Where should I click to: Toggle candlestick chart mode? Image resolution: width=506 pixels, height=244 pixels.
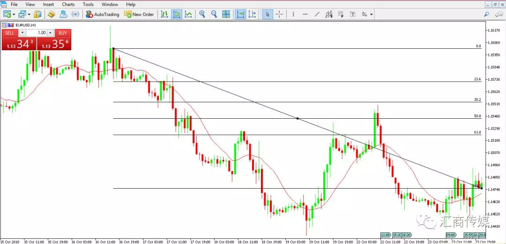[x=177, y=14]
